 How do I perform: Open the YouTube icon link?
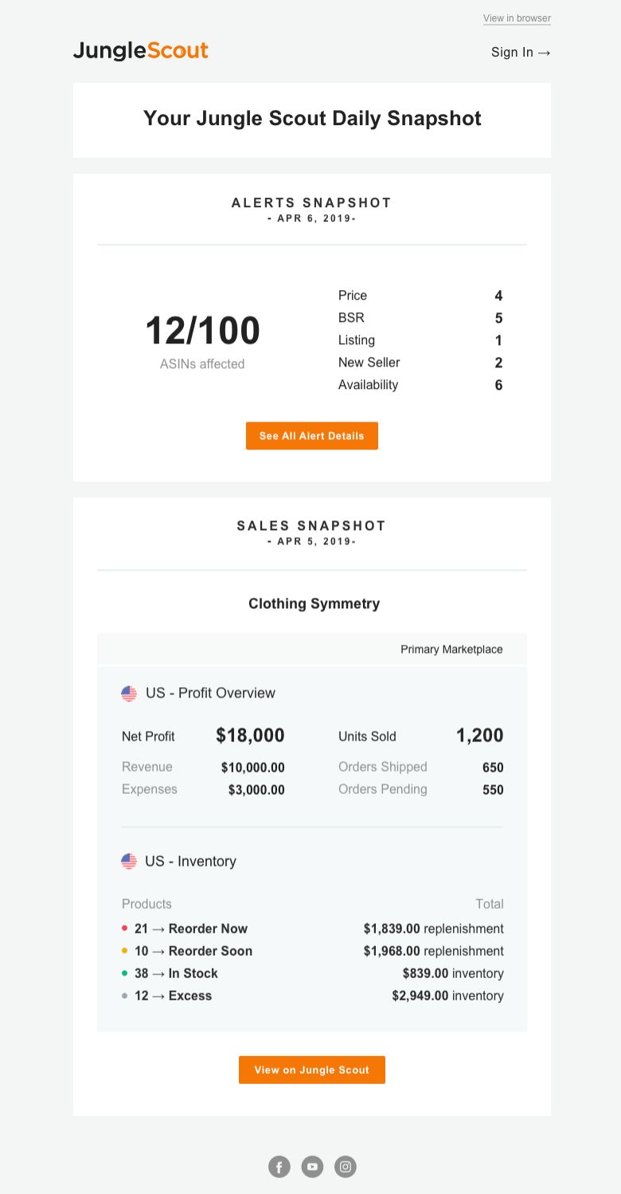tap(312, 1167)
